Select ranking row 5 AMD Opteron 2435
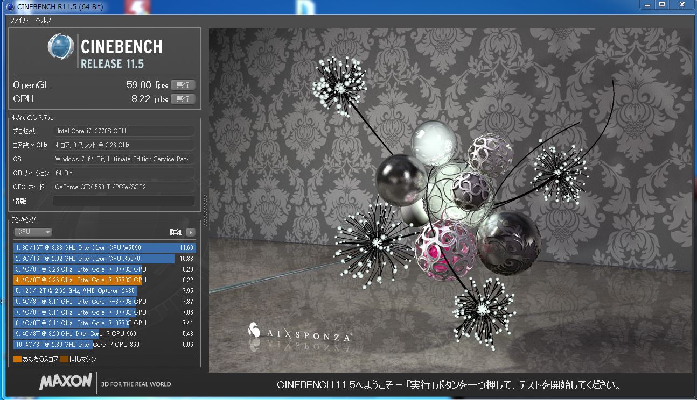697x400 pixels. point(104,291)
